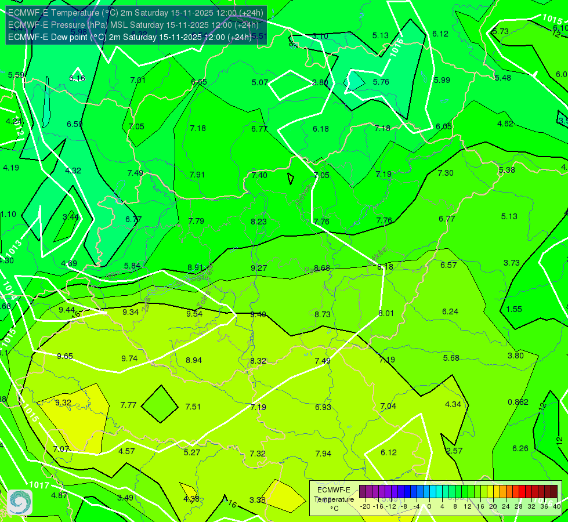Click the dew point value 1.55

pos(514,309)
